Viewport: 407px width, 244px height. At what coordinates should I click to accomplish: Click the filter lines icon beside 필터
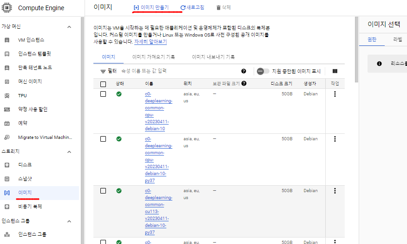click(x=103, y=71)
